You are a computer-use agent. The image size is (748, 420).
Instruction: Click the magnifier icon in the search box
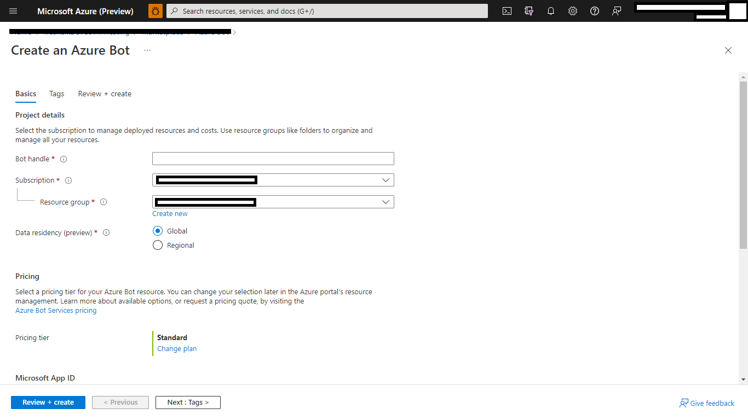click(174, 11)
